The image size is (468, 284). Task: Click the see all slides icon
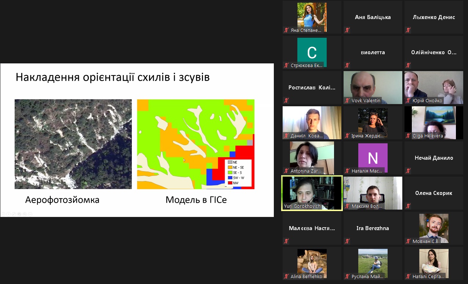click(19, 214)
